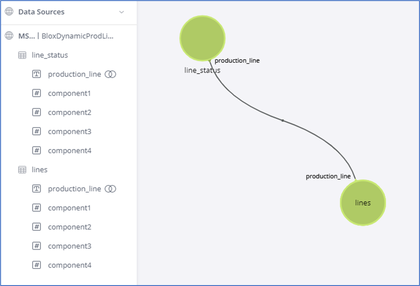Viewport: 420px width, 286px height.
Task: Click text-type icon of lines production_line
Action: (37, 189)
